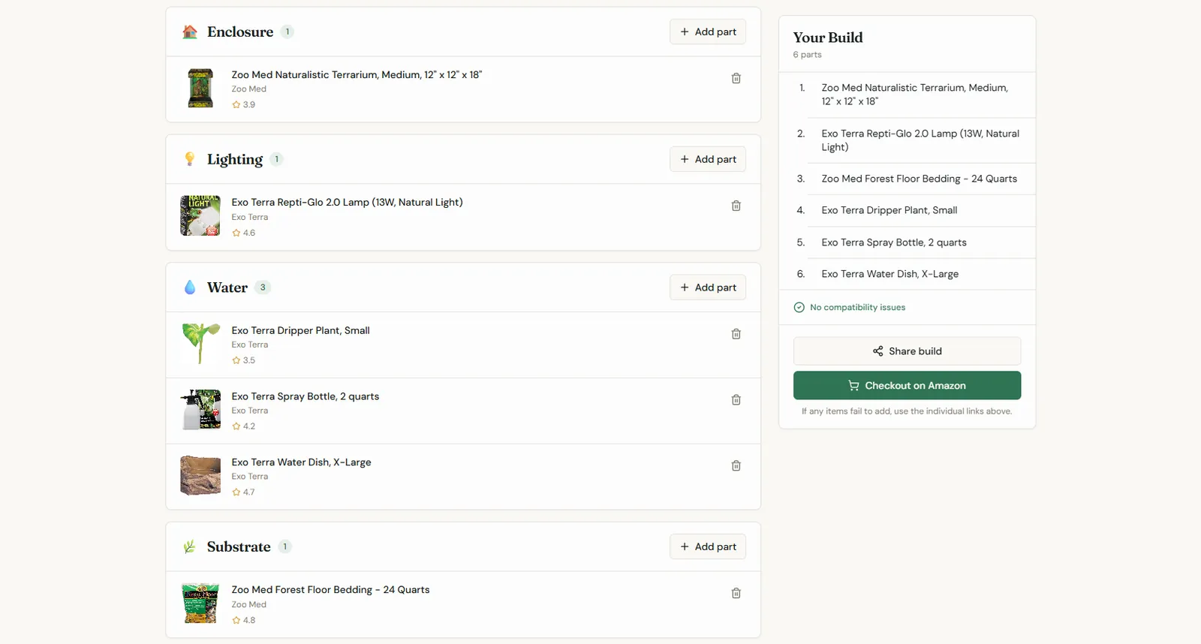Delete Exo Terra Spray Bottle via trash icon
The width and height of the screenshot is (1201, 644).
point(736,400)
